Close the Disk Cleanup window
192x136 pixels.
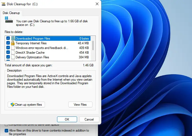pyautogui.click(x=97, y=4)
